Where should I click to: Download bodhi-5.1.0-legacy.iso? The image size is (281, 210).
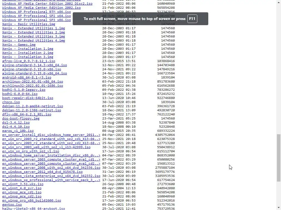(24, 90)
